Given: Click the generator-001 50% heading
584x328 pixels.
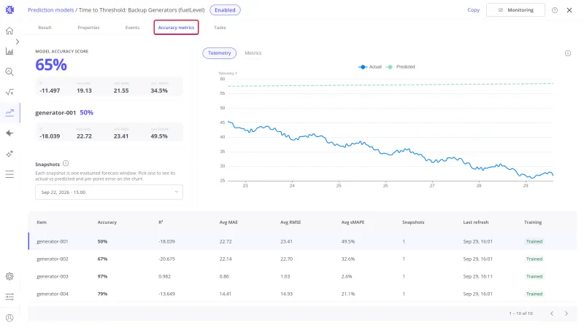Looking at the screenshot, I should (64, 113).
